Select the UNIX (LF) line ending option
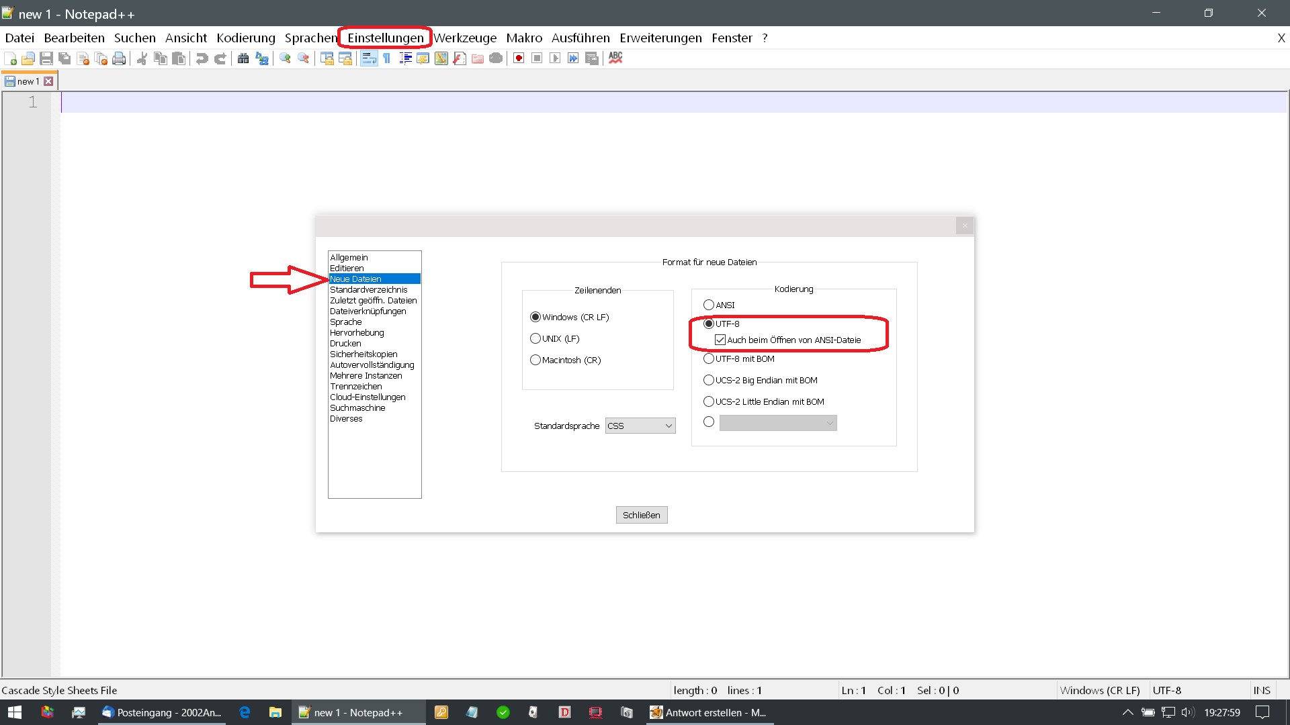Image resolution: width=1290 pixels, height=725 pixels. (x=535, y=338)
